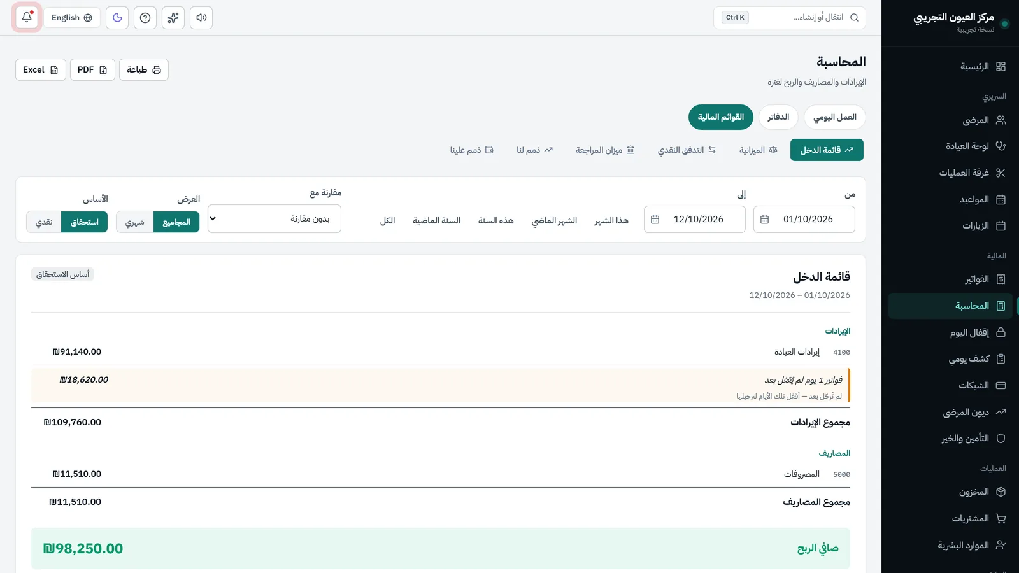Screen dimensions: 1019x573
Task: Open لوحة العيادة in sidebar
Action: pos(950,146)
